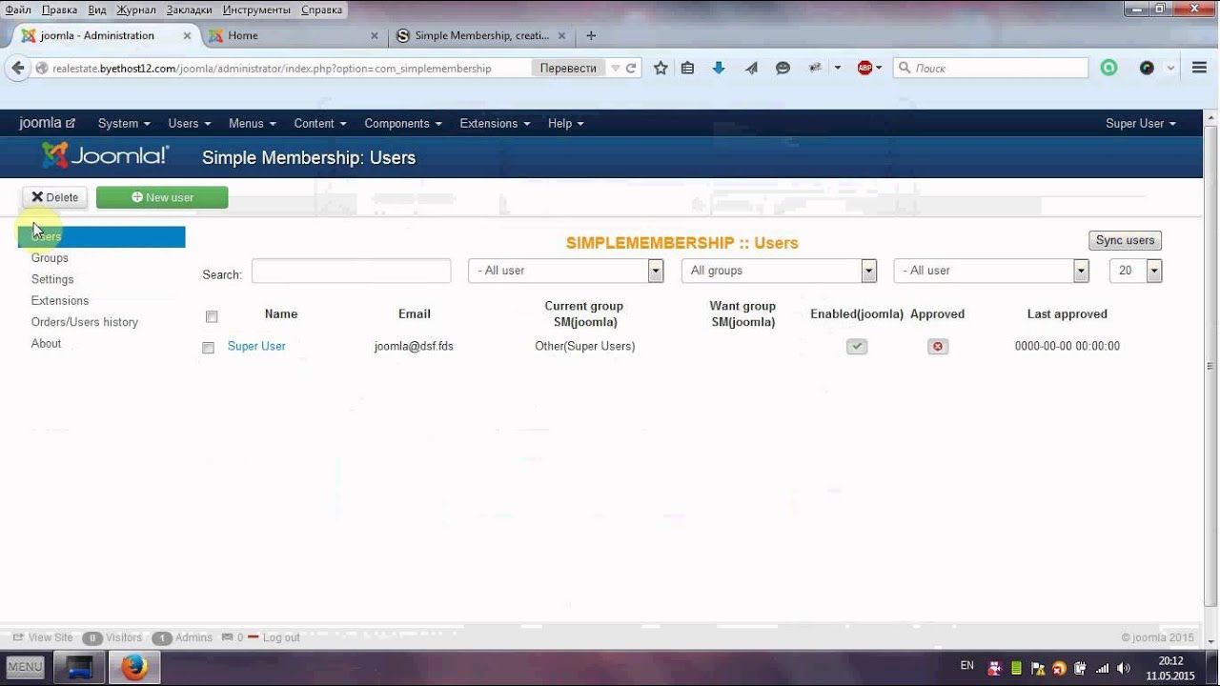
Task: Expand the dropdown arrow beside the image-tool extension
Action: click(838, 68)
